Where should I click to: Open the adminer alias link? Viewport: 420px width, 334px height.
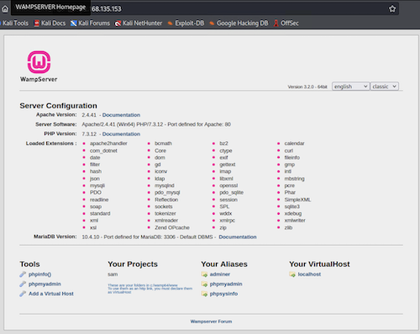tap(220, 274)
